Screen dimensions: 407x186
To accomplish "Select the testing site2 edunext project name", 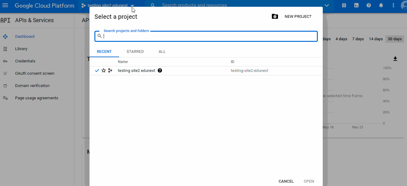I will click(x=136, y=70).
